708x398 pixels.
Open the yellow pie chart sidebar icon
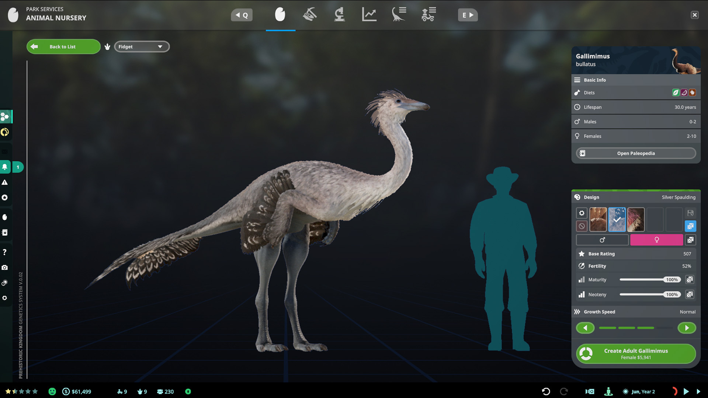pos(5,132)
